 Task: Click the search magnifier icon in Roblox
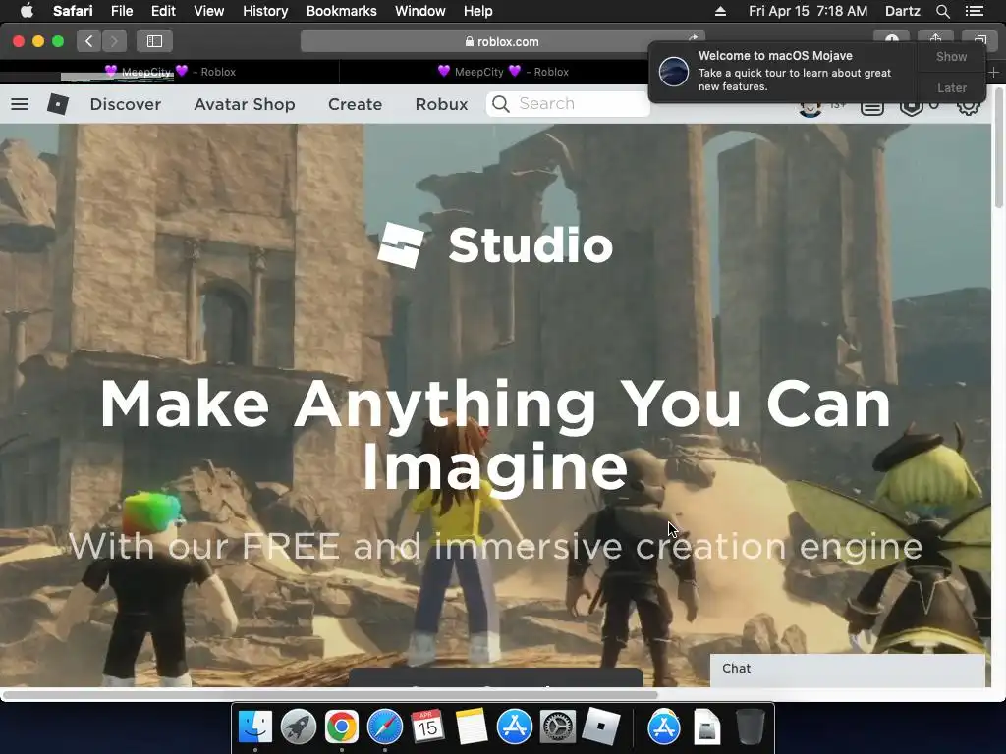click(501, 104)
